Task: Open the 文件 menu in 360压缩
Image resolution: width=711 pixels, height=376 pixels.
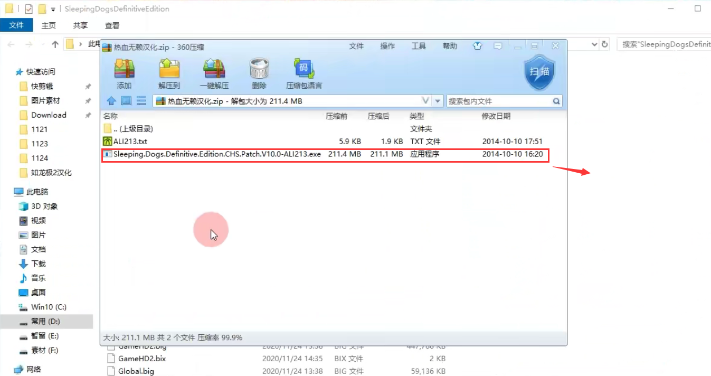Action: coord(356,46)
